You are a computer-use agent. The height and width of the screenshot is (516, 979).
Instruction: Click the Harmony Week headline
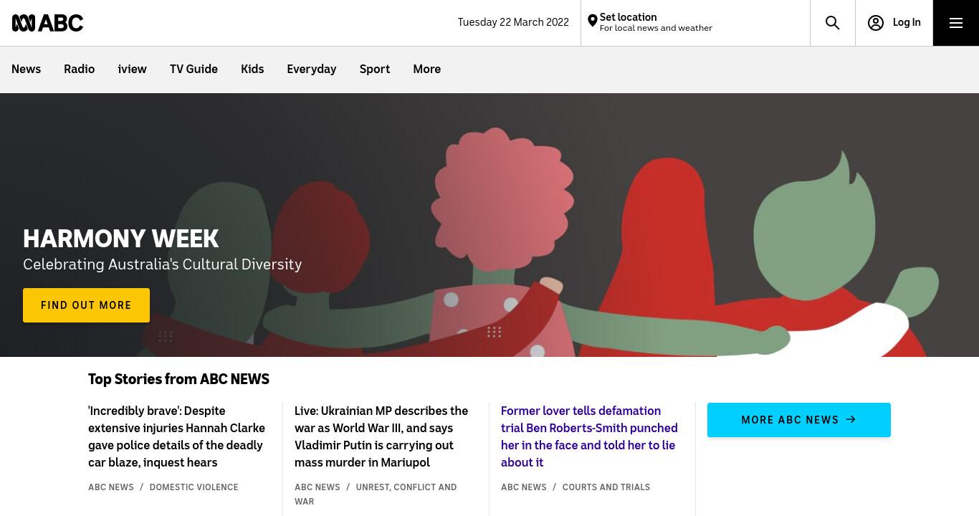tap(121, 239)
